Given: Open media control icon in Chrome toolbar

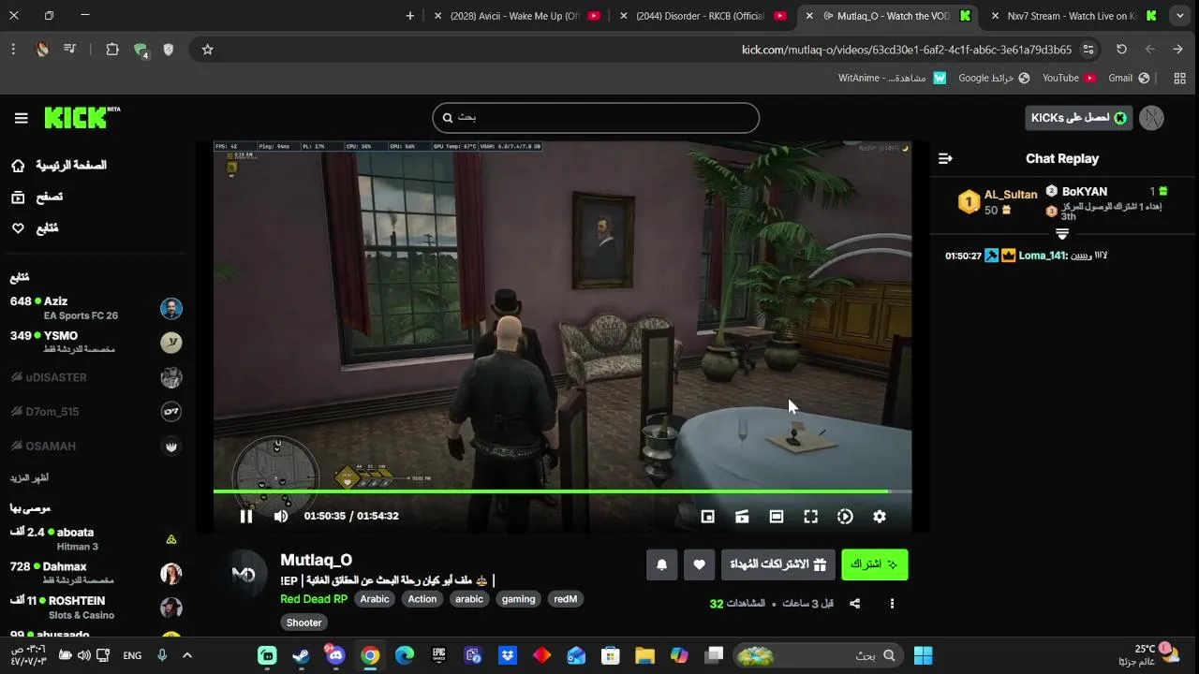Looking at the screenshot, I should coord(69,50).
